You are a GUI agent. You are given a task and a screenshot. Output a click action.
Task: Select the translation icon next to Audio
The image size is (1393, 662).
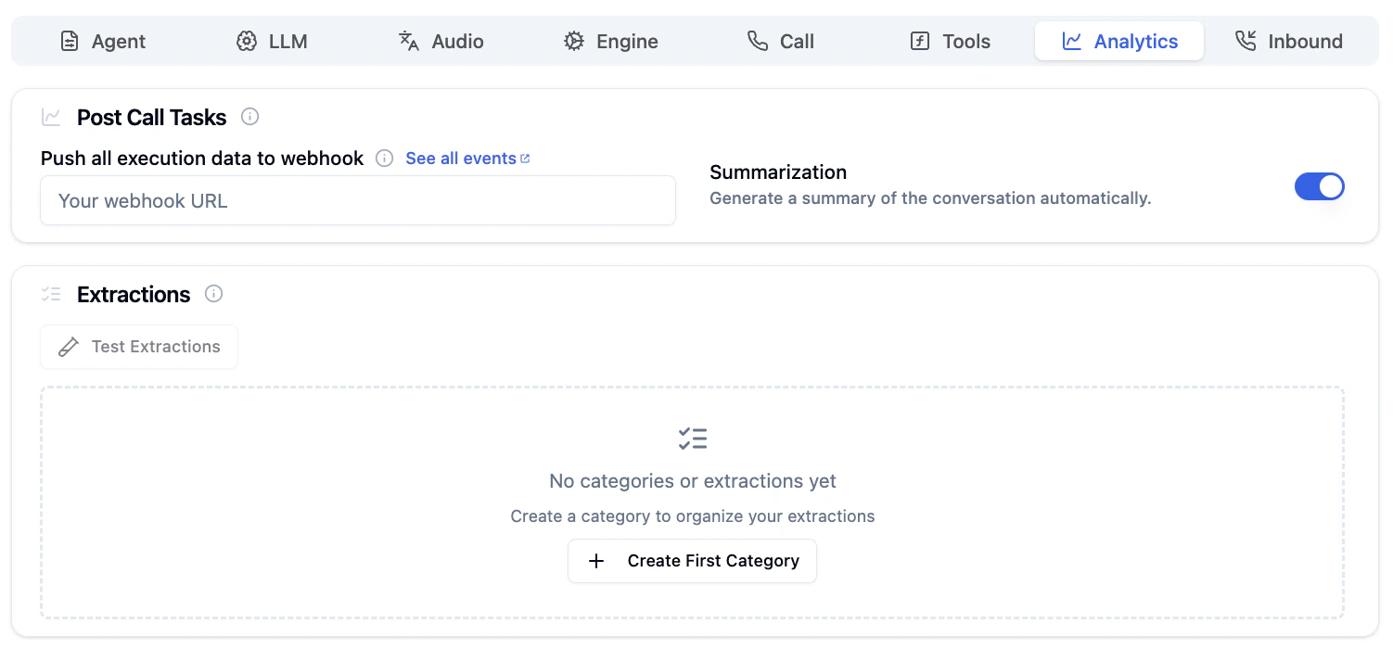[x=408, y=41]
